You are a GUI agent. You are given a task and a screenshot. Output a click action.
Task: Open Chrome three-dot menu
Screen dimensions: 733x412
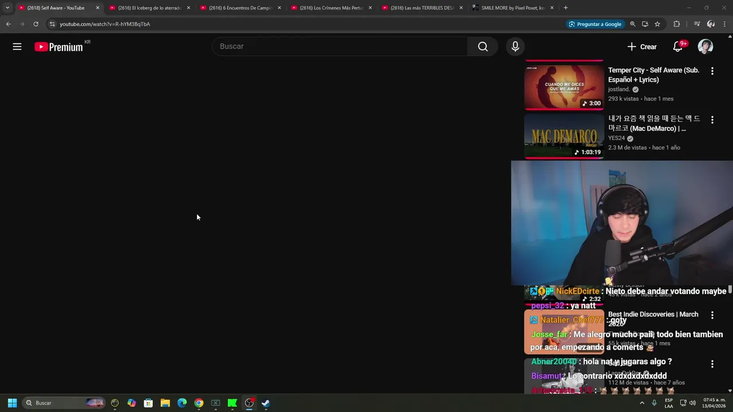724,24
